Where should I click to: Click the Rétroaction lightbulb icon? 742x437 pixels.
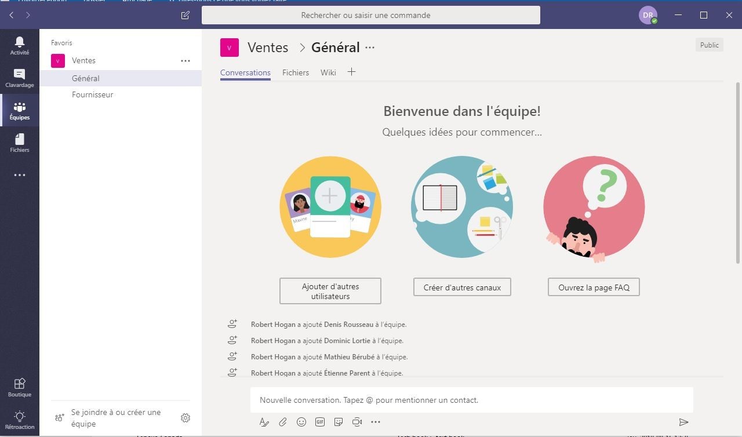coord(19,420)
